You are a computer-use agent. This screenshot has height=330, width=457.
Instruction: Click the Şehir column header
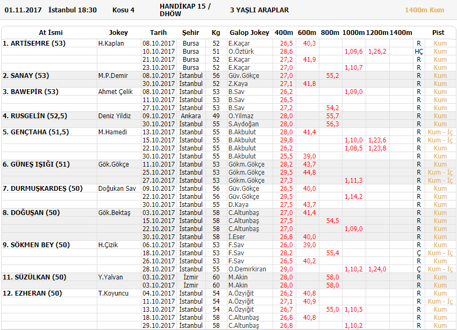(191, 33)
